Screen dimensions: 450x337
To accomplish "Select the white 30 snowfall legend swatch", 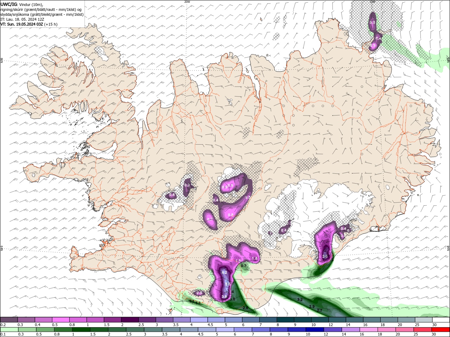I will click(441, 319).
